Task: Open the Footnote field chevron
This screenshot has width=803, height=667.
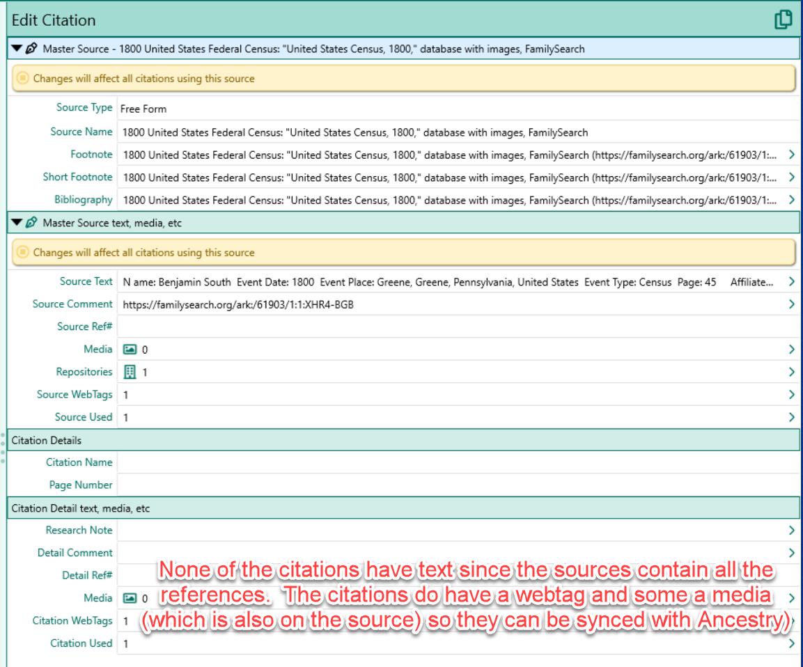Action: point(792,155)
